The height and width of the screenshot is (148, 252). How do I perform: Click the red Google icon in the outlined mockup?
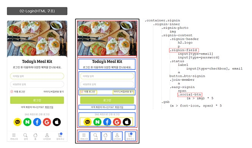click(117, 122)
